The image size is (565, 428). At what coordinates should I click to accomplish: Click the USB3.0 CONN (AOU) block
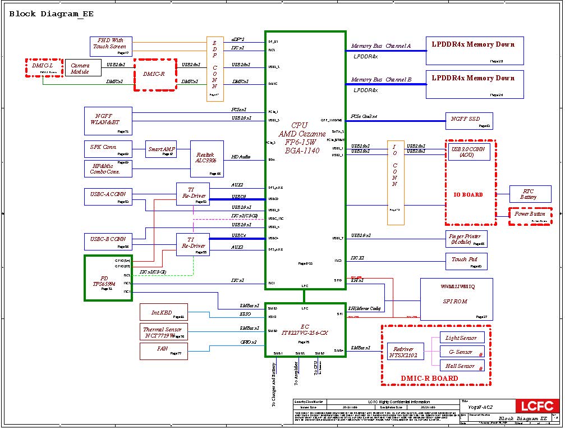pyautogui.click(x=469, y=152)
